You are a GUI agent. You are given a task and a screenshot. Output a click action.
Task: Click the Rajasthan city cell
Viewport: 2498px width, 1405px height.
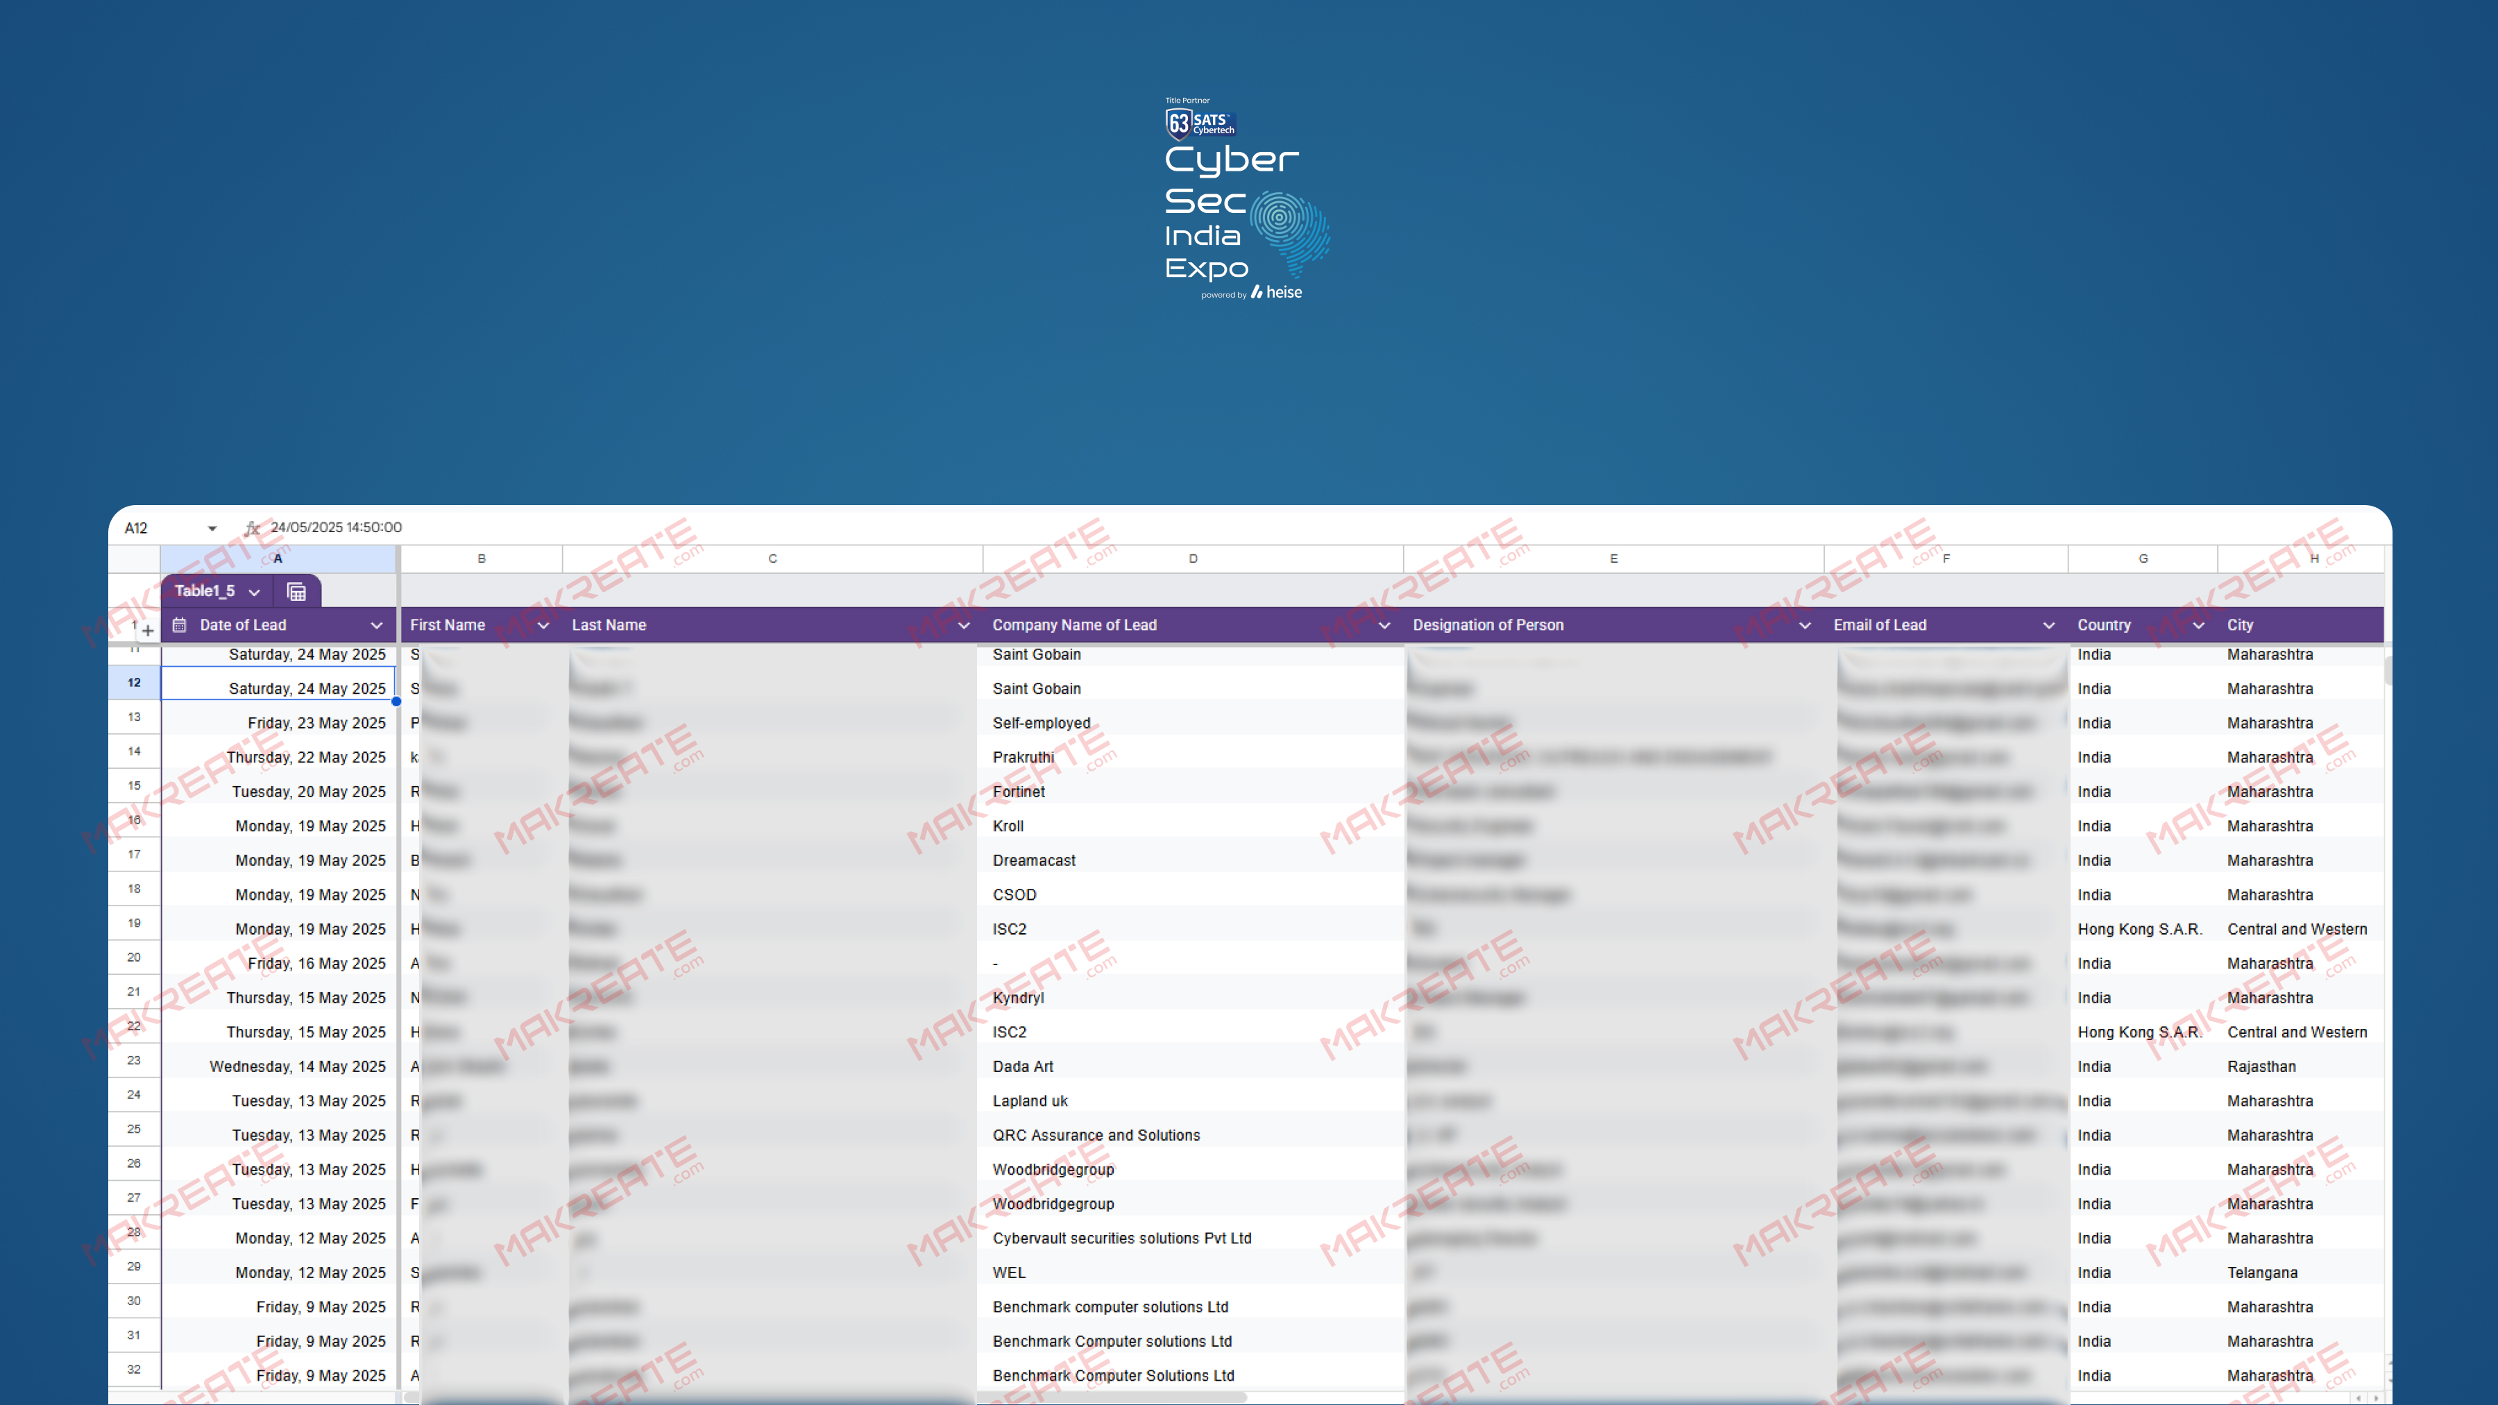tap(2261, 1066)
